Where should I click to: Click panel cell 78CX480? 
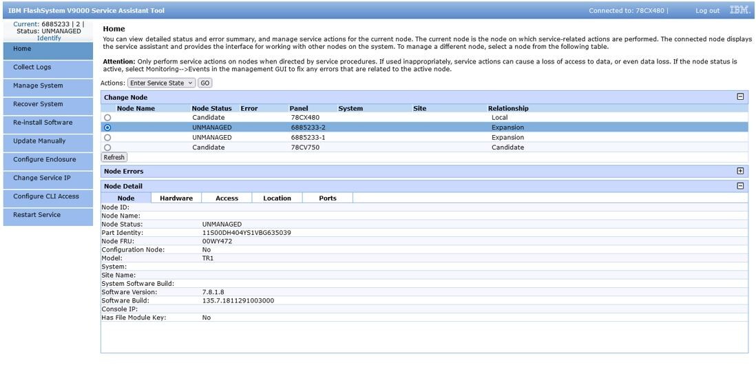click(305, 117)
